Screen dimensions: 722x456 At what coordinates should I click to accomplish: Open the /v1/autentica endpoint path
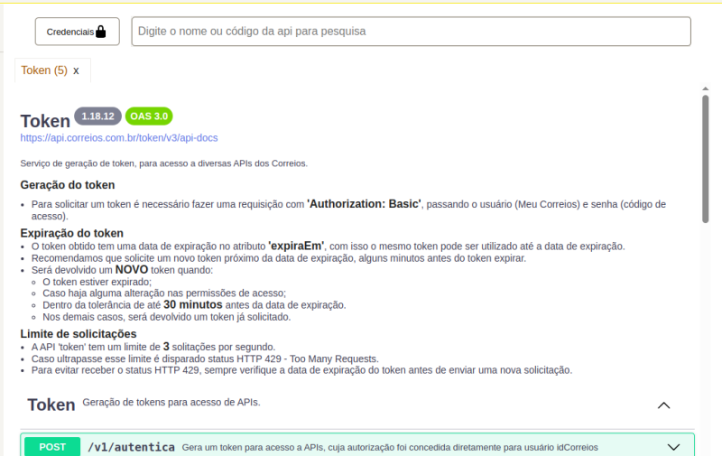tap(130, 447)
